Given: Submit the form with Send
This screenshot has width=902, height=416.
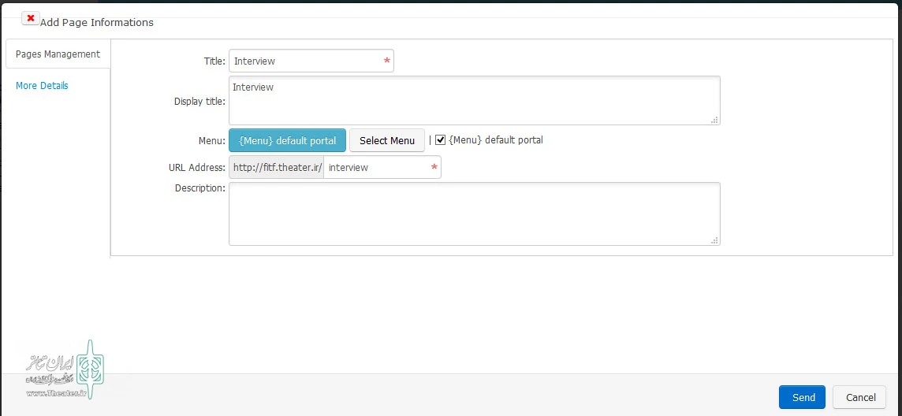Looking at the screenshot, I should click(803, 397).
